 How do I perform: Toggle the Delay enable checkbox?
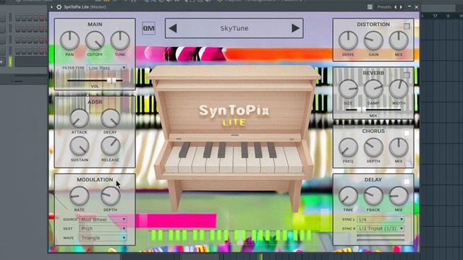tap(407, 181)
